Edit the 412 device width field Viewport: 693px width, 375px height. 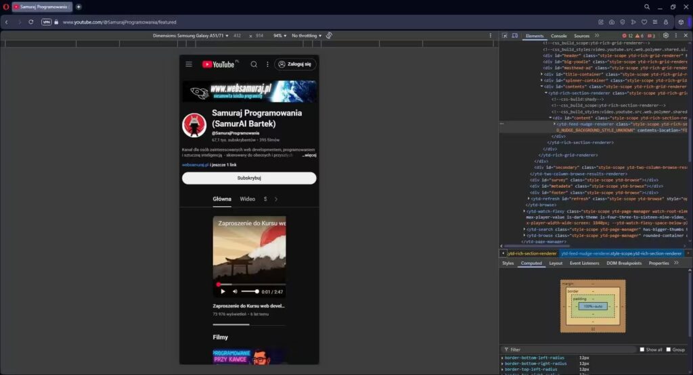[x=238, y=36]
